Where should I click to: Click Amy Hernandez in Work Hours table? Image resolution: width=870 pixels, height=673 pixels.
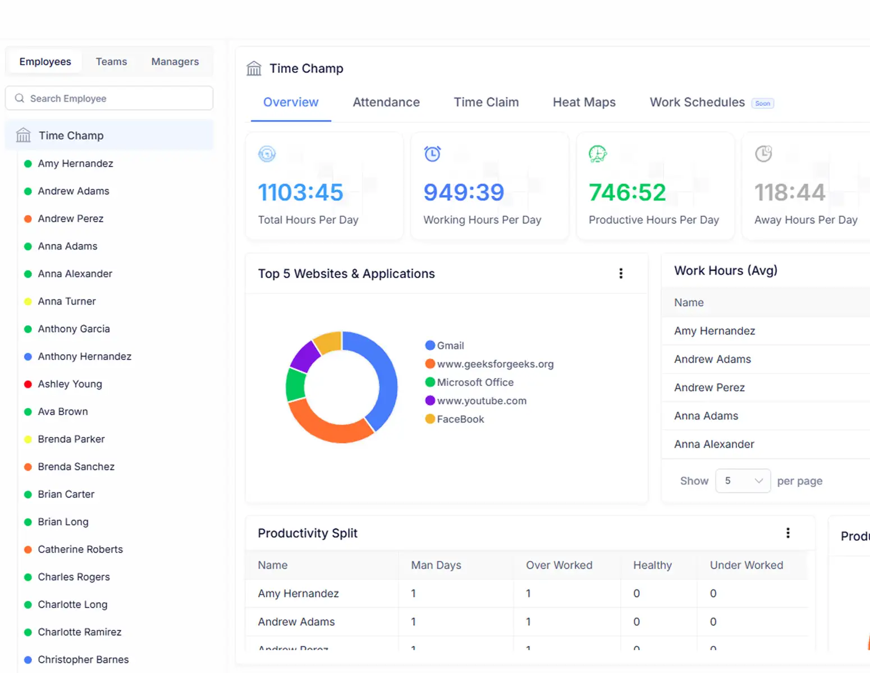[715, 331]
